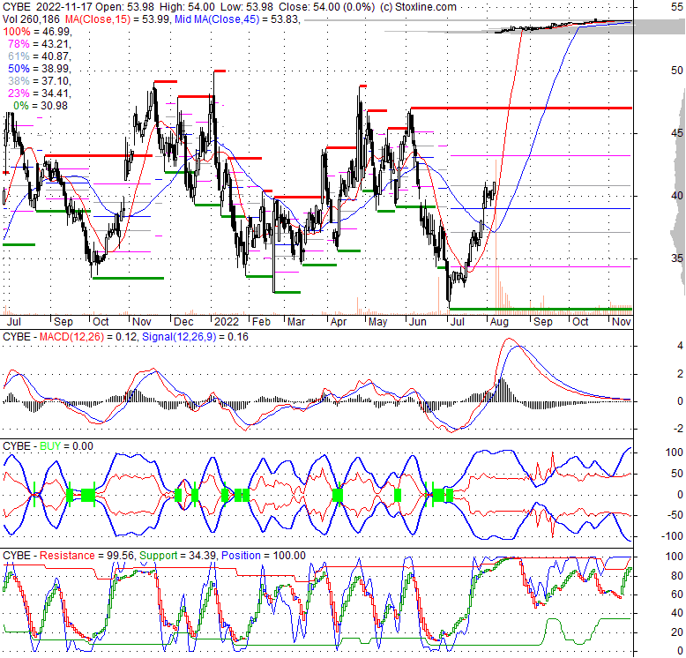686x658 pixels.
Task: Click the 'CYBE - BUY = 0.00' label
Action: 48,446
